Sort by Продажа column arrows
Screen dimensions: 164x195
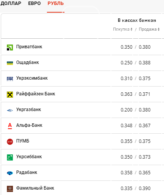[x=159, y=29]
